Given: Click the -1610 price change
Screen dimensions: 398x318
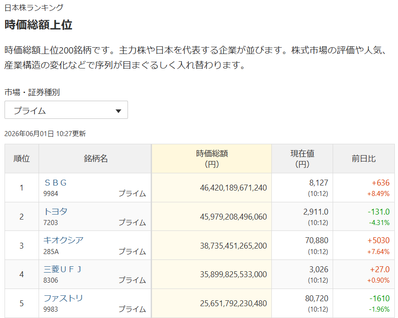Looking at the screenshot, I should point(379,298).
